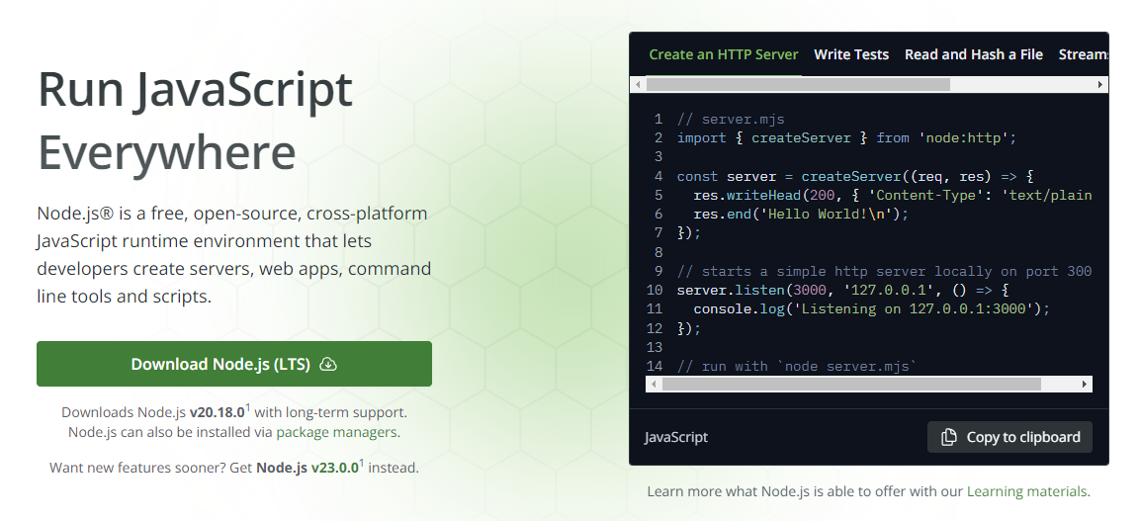
Task: Click the 'starts a simple http server' comment
Action: (884, 271)
